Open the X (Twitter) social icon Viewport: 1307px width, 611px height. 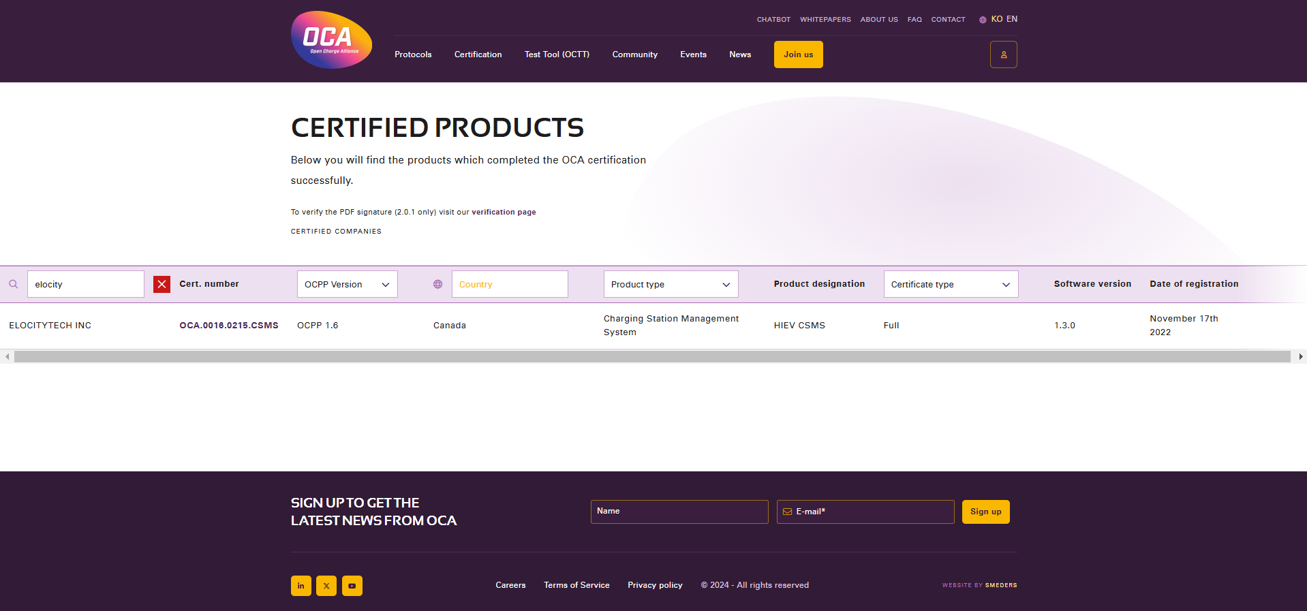(326, 586)
